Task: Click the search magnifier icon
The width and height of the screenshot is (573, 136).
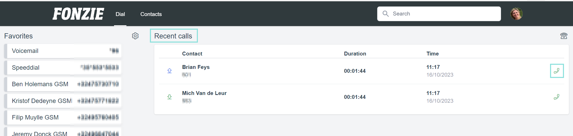Action: tap(385, 14)
